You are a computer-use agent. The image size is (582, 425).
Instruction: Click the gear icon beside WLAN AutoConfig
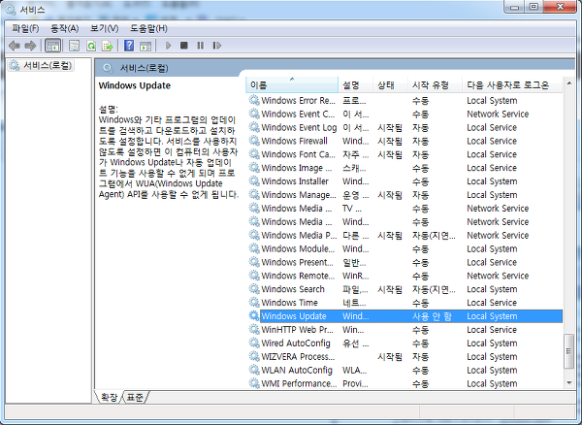(x=254, y=370)
